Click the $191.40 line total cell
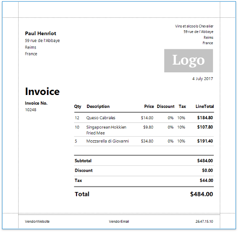Viewport: 238px width, 232px height. (205, 141)
